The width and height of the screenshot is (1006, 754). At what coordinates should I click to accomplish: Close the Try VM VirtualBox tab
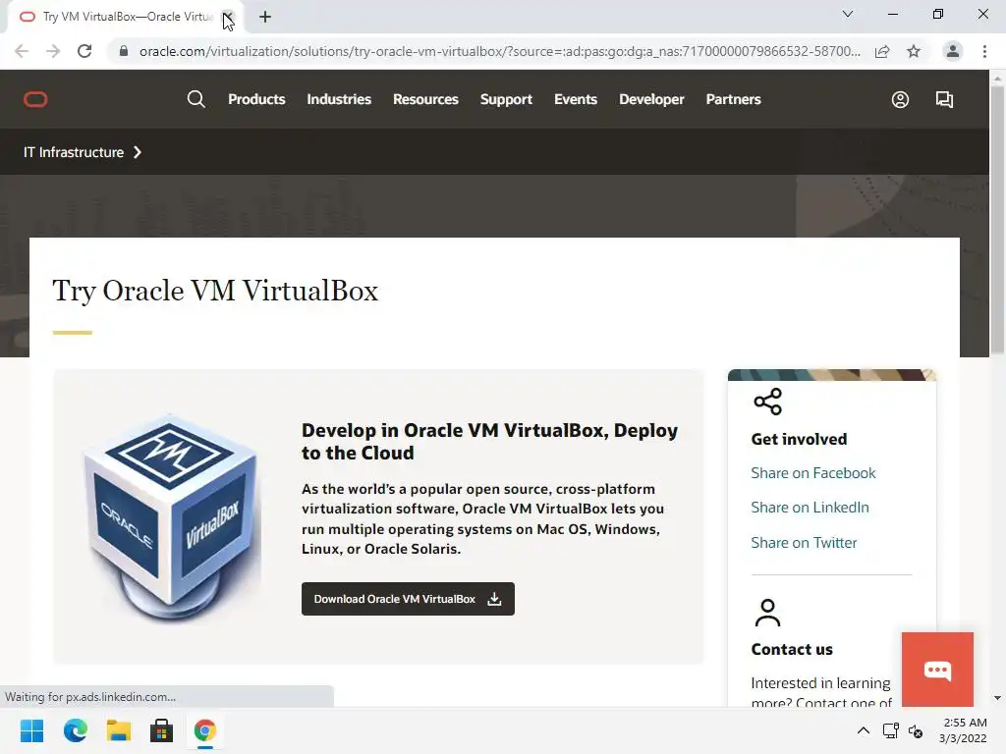click(x=228, y=17)
